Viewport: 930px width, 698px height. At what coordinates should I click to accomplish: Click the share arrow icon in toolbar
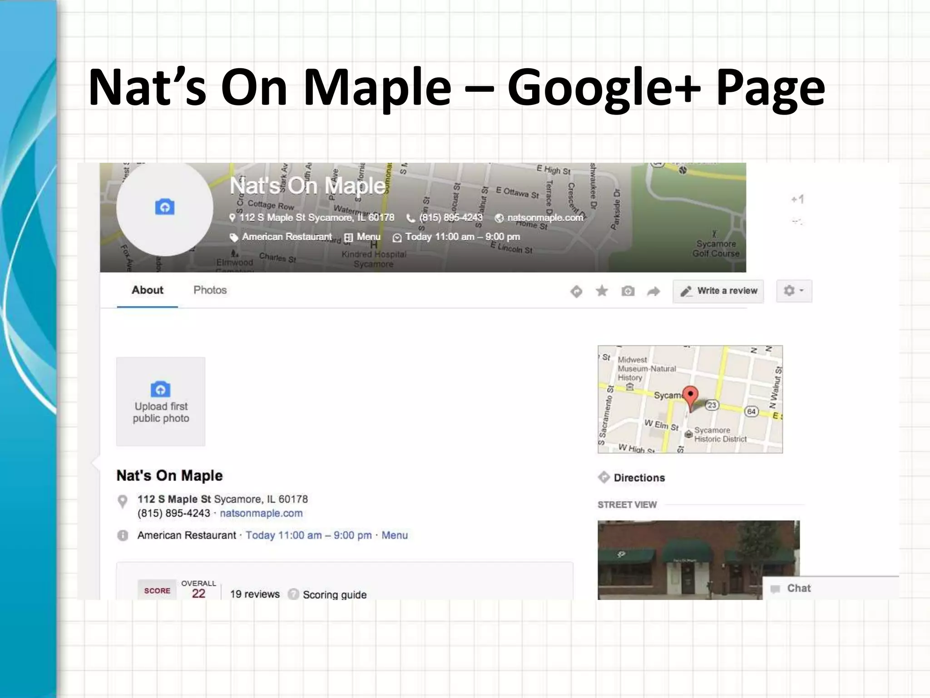tap(653, 291)
